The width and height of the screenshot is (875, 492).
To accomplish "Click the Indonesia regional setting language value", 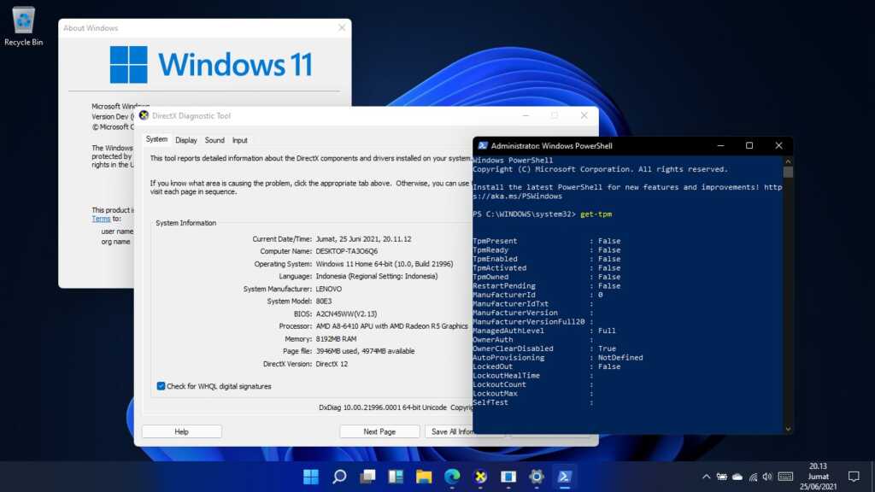I will click(x=377, y=276).
